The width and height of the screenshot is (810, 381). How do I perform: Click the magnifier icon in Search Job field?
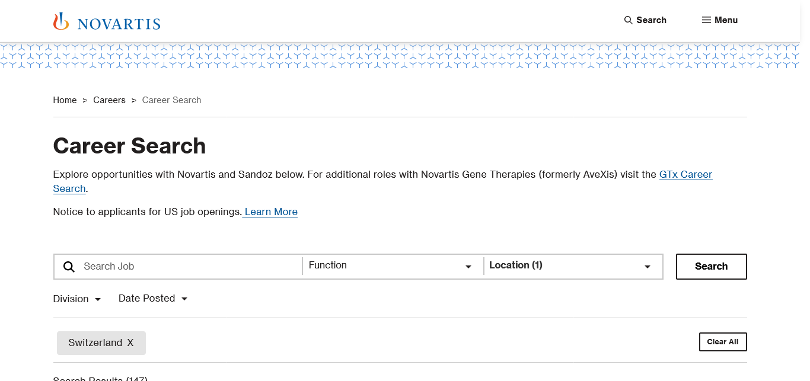pos(69,267)
